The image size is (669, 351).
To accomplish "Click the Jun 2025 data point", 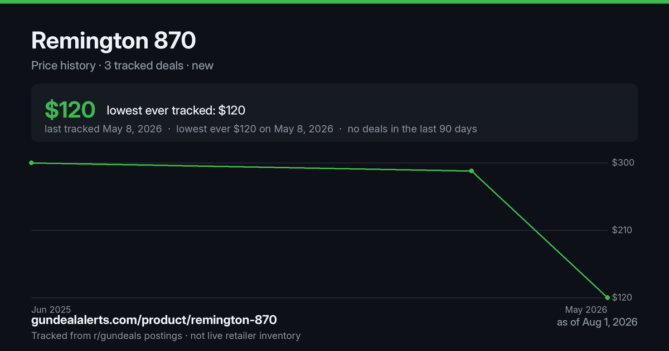I will click(x=31, y=163).
